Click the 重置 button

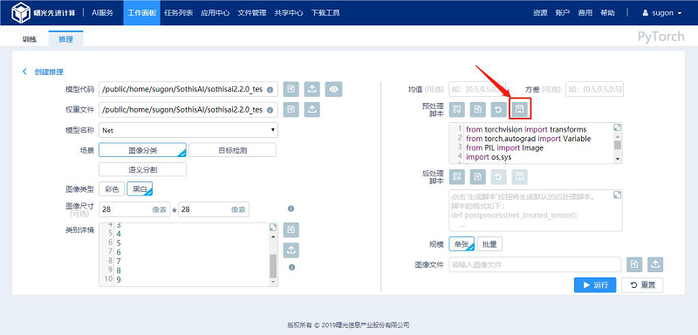pos(642,285)
